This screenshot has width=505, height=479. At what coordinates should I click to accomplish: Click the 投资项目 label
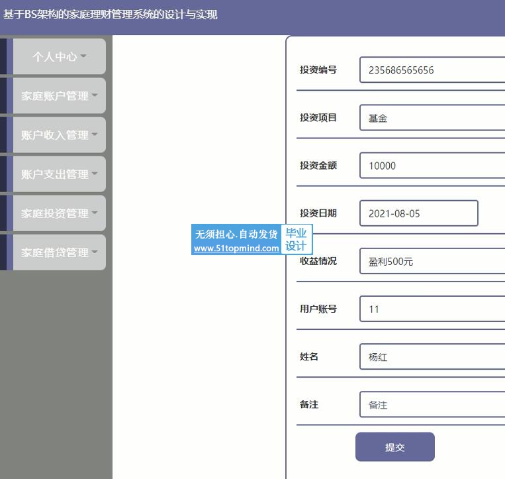(318, 118)
